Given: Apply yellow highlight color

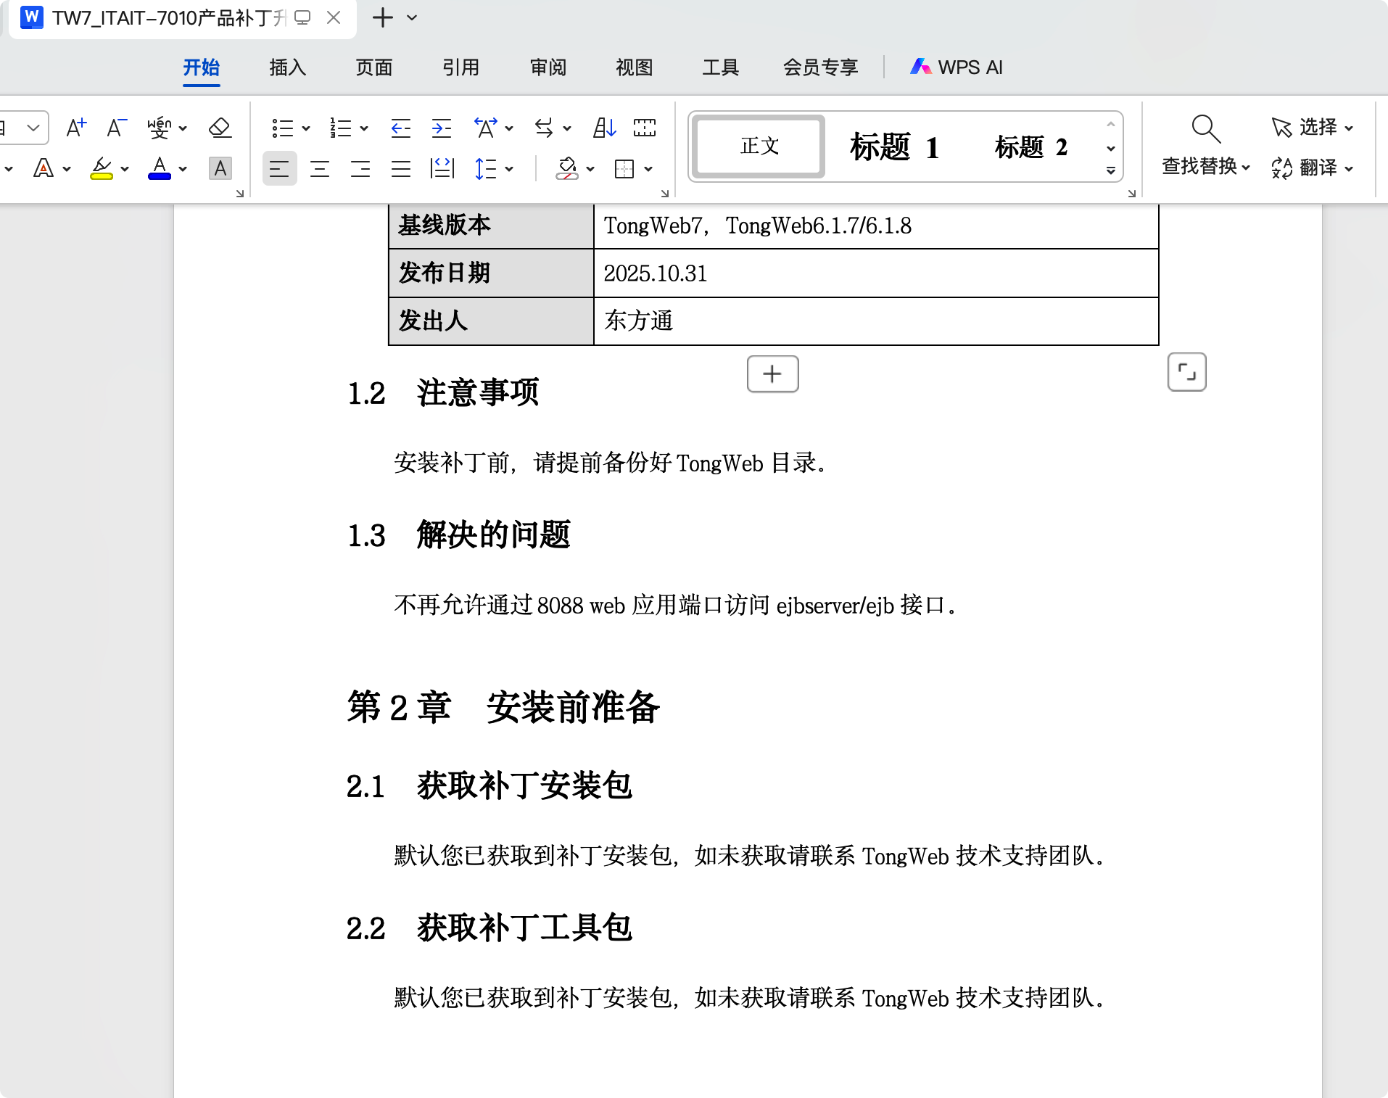Looking at the screenshot, I should (102, 168).
